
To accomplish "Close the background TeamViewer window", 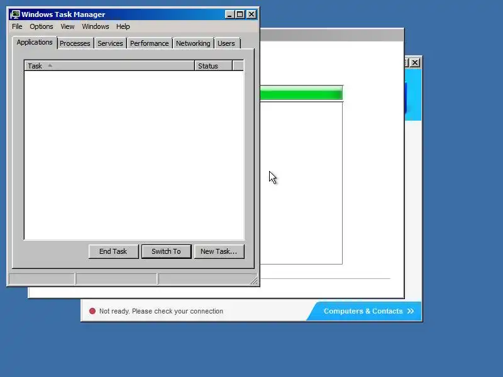I will coord(415,62).
